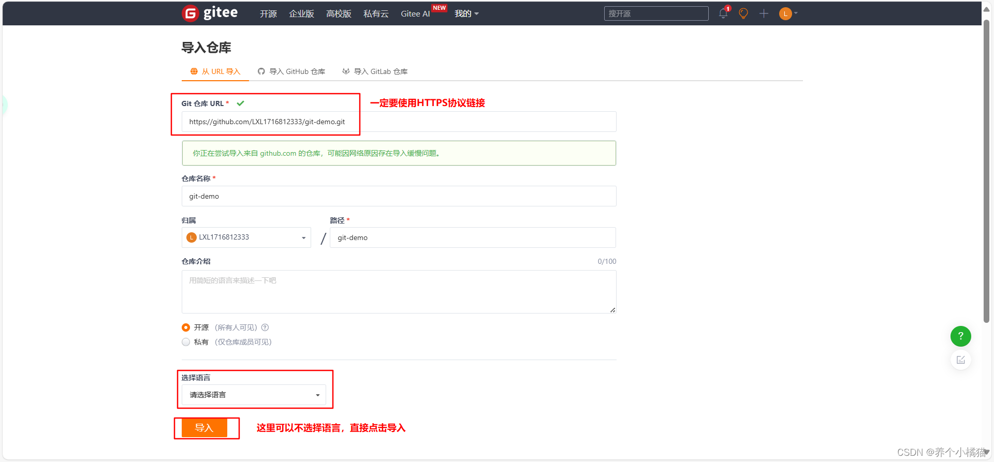
Task: Click help icon beside 开源 option
Action: coord(265,327)
